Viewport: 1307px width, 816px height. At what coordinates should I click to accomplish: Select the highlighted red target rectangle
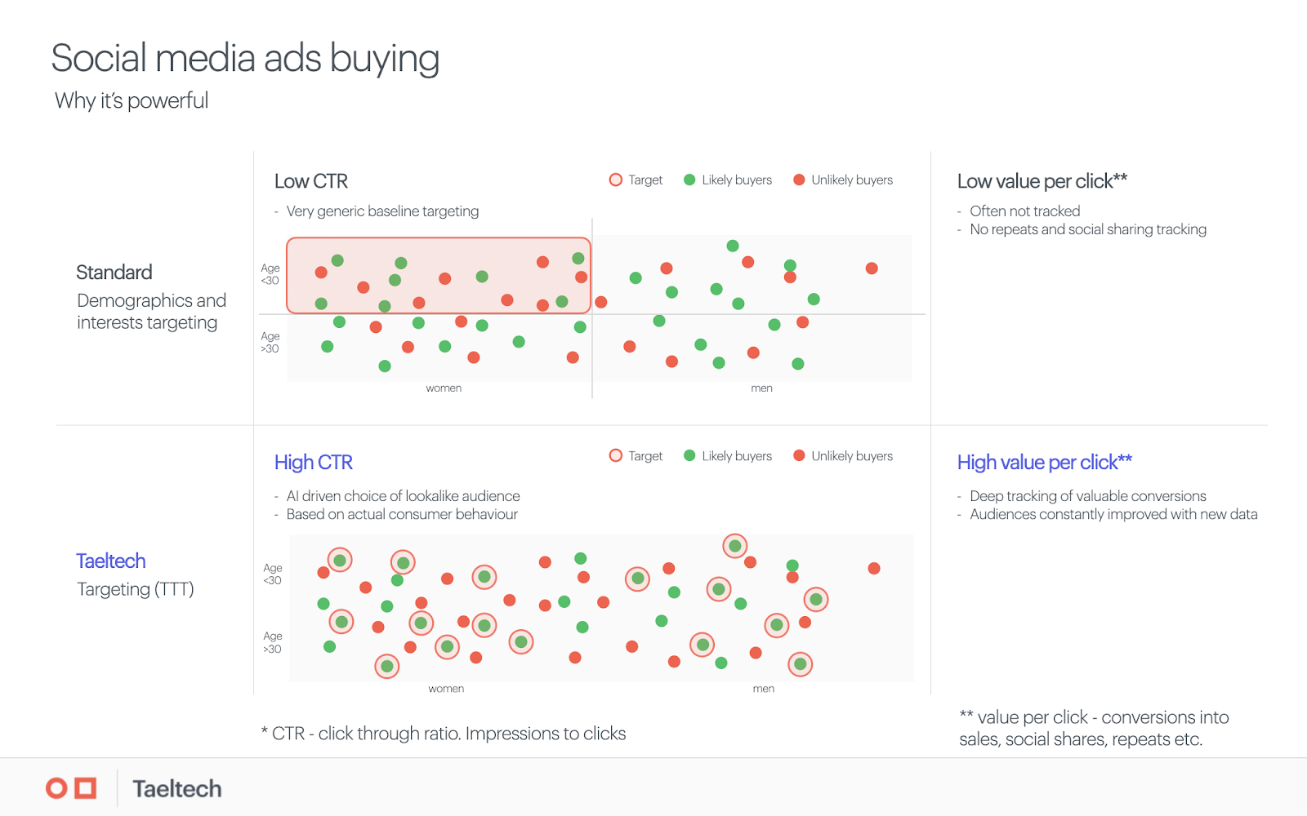[x=439, y=276]
